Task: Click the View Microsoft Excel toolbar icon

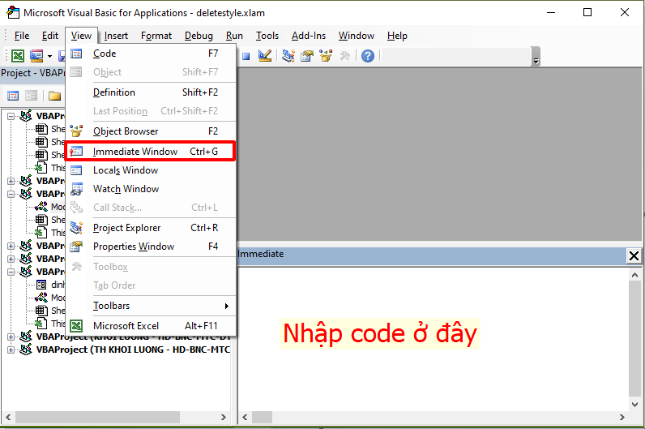Action: tap(18, 56)
